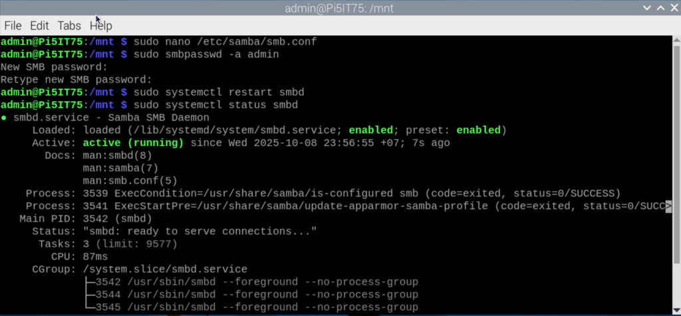Screen dimensions: 681x316
Task: Click the vertical scrollbar thumb
Action: (x=676, y=154)
